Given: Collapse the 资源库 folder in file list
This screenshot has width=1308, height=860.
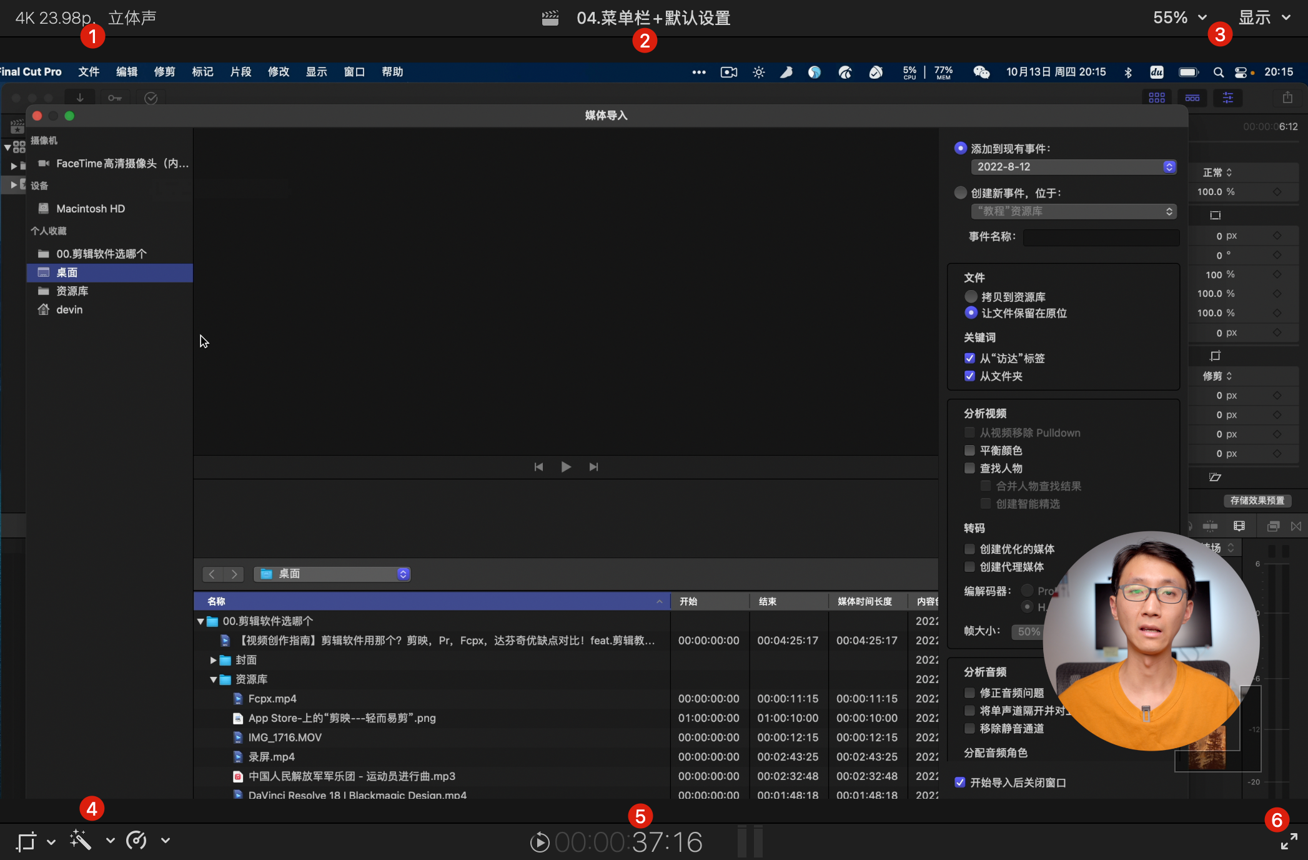Looking at the screenshot, I should coord(214,679).
